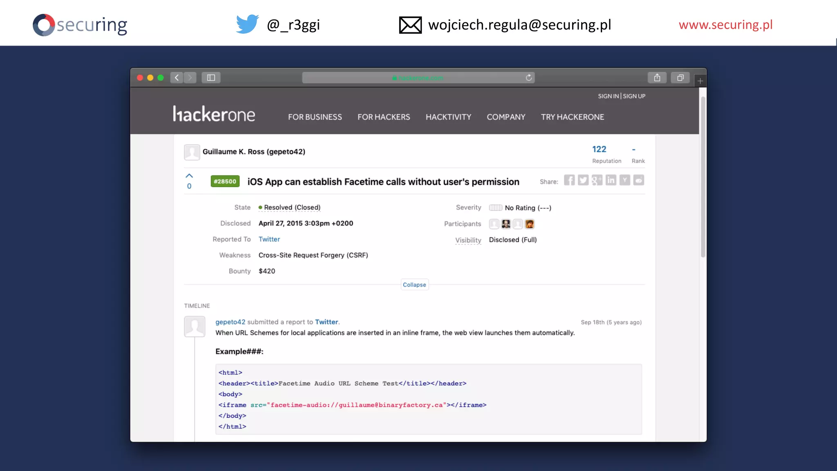Click the green #28500 report badge
Image resolution: width=837 pixels, height=471 pixels.
coord(225,181)
